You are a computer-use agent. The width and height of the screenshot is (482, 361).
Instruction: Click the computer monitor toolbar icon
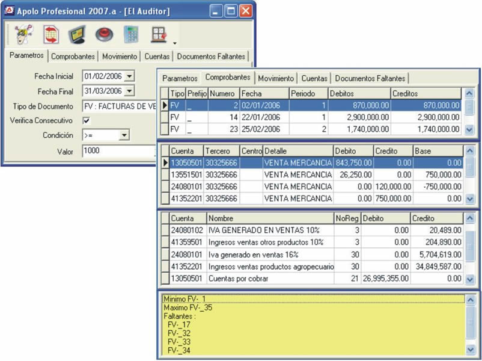coord(76,34)
